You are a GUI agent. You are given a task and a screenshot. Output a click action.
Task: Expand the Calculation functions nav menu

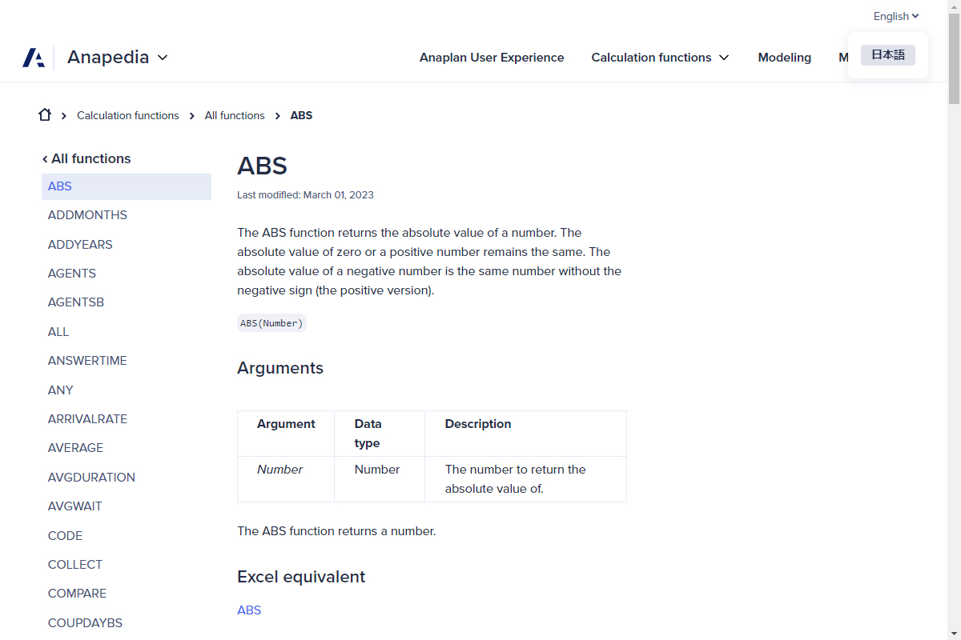tap(660, 58)
